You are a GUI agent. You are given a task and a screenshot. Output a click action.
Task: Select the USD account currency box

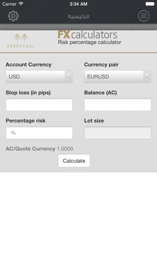click(x=39, y=77)
